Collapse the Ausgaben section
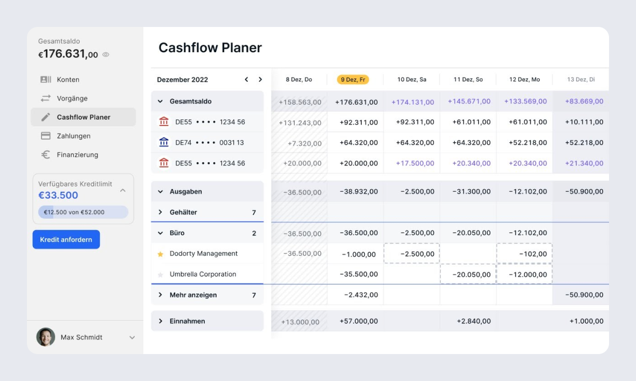 [160, 191]
